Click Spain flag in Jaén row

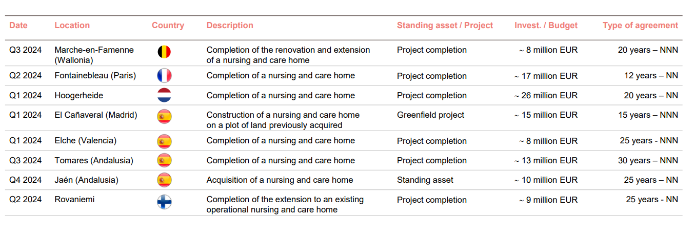click(164, 180)
